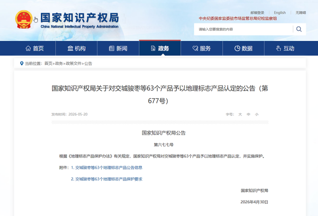Viewport: 318px width, 216px height.
Task: Click the date 2026年4月30日
Action: coord(254,202)
